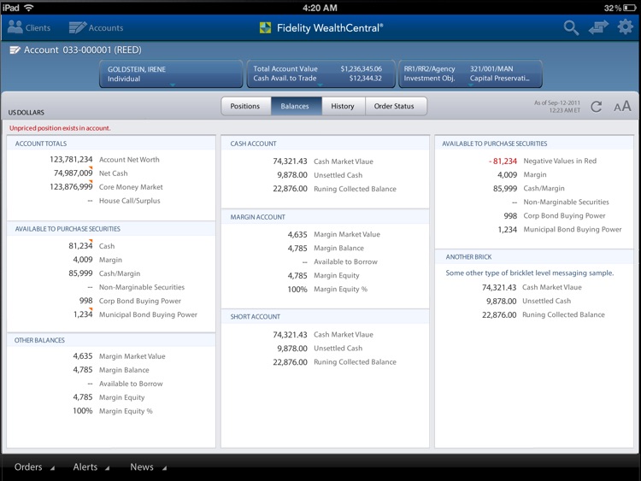The image size is (641, 481).
Task: Open settings gear icon
Action: tap(625, 27)
